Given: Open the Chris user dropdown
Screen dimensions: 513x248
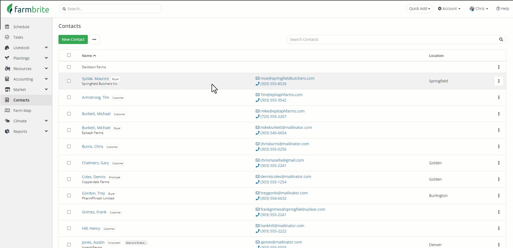Looking at the screenshot, I should click(x=479, y=9).
